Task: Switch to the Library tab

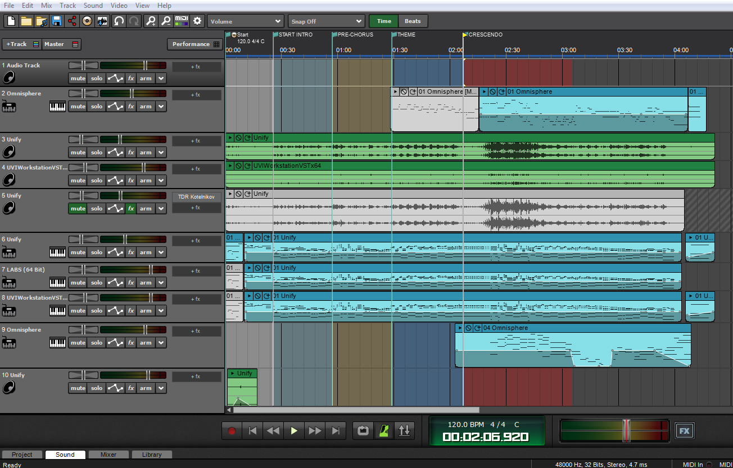Action: click(152, 455)
